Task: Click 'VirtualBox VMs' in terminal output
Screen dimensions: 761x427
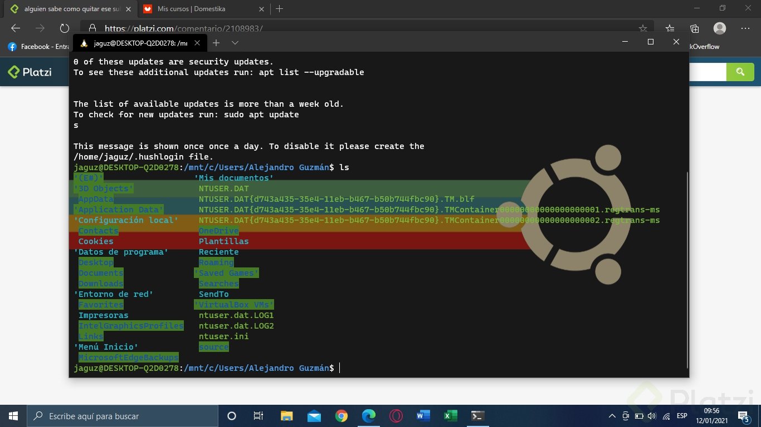Action: (233, 305)
